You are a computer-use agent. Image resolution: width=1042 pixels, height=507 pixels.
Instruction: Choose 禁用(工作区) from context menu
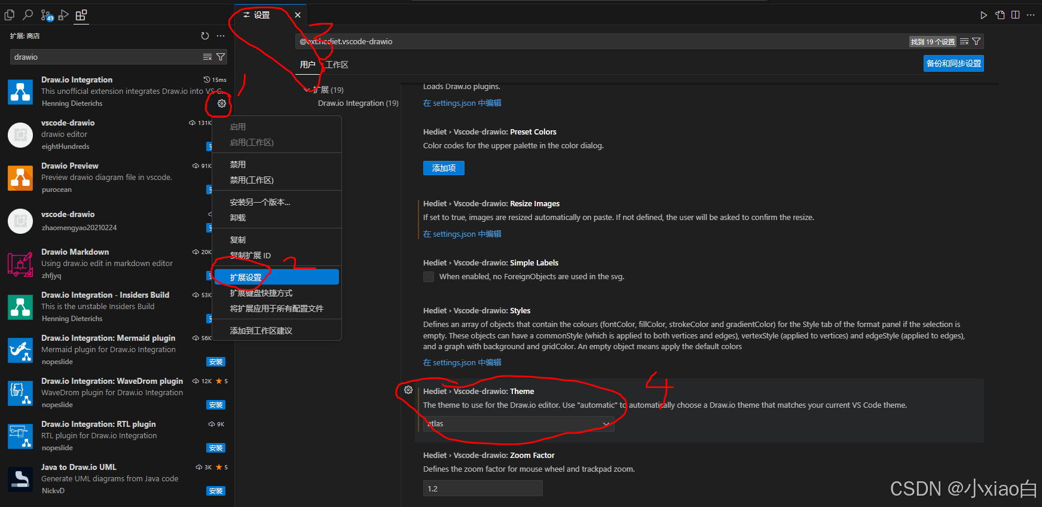277,180
